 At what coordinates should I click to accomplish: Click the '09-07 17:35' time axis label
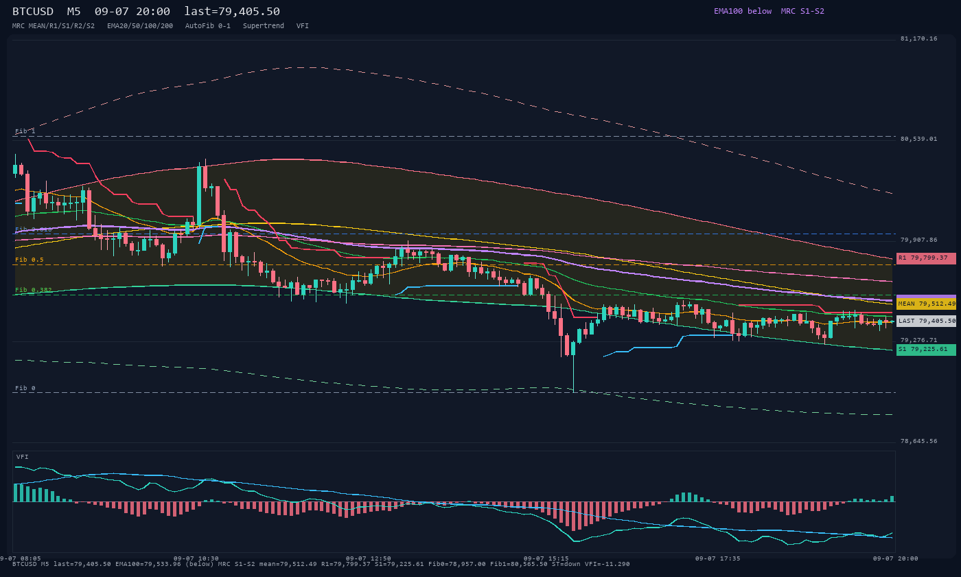[718, 558]
